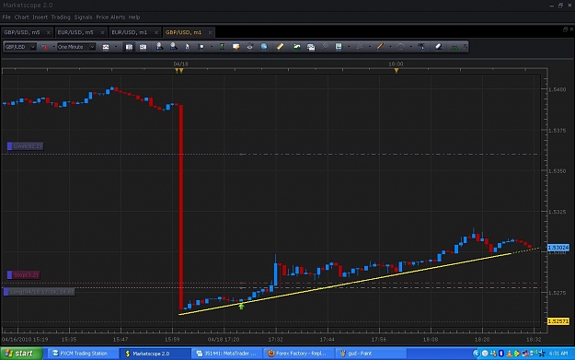Click the green picture toolbar icon

(x=296, y=47)
